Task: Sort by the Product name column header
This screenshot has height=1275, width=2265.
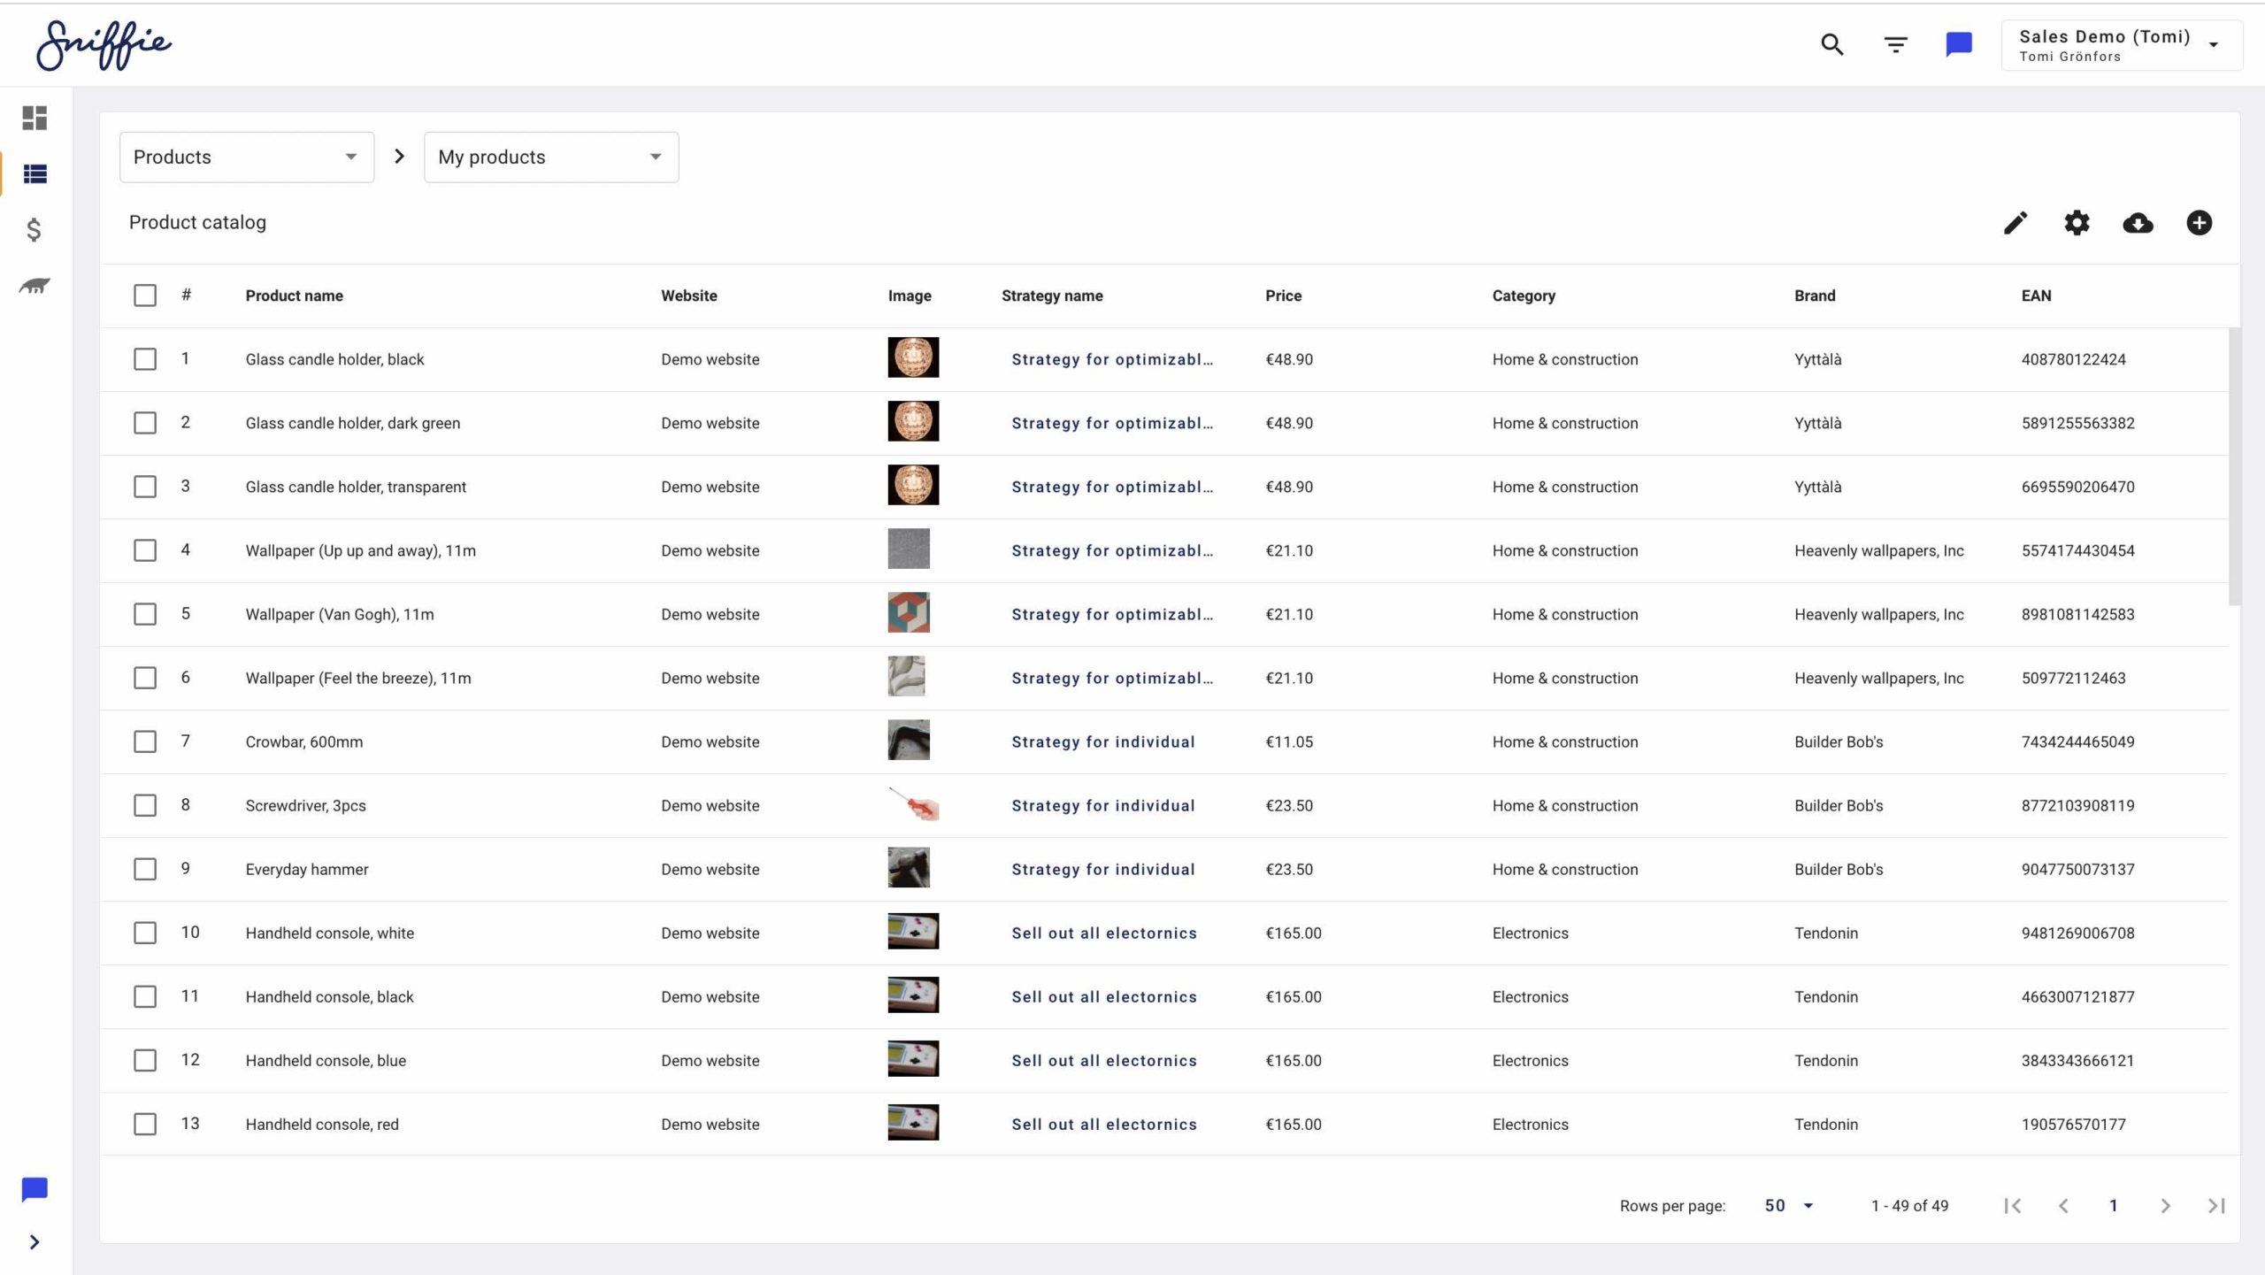Action: [294, 296]
